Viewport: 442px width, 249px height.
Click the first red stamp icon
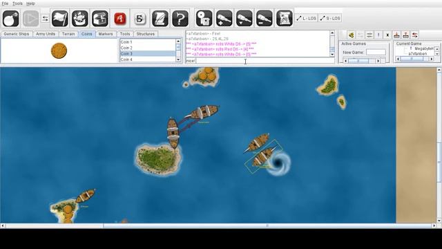tap(396, 35)
